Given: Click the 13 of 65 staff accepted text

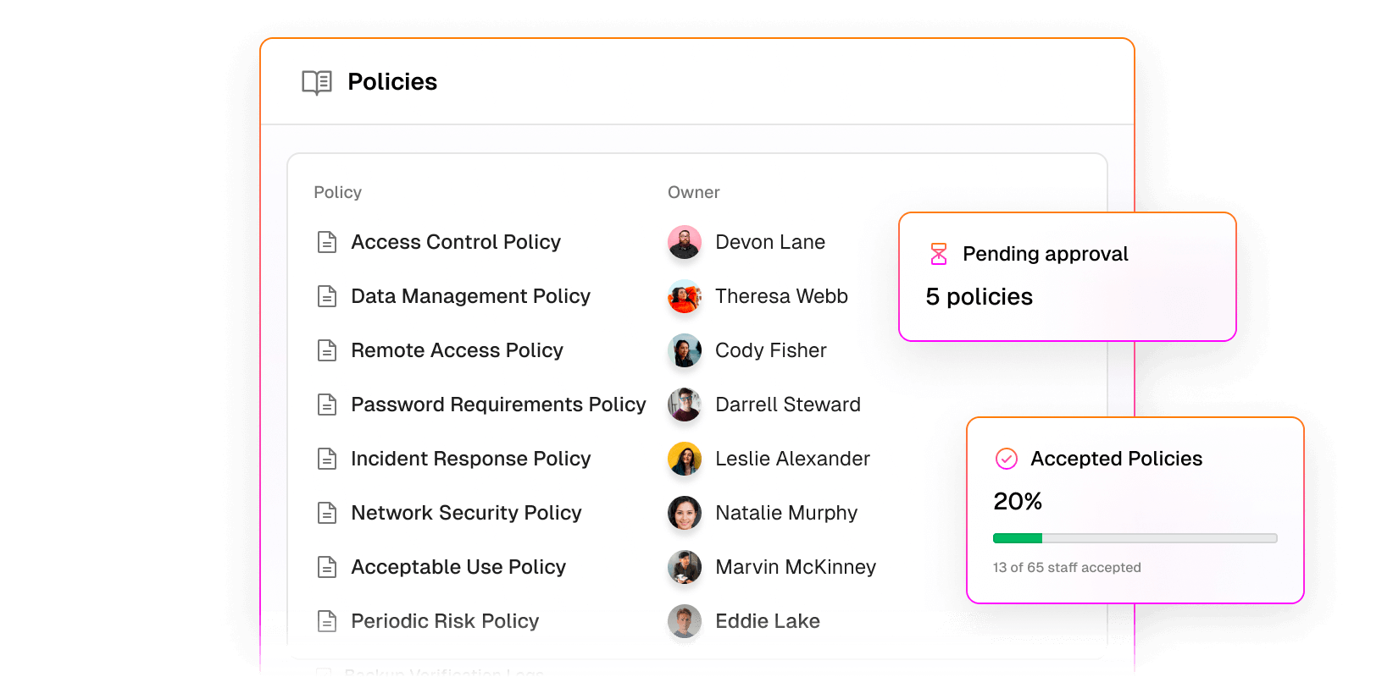Looking at the screenshot, I should coord(1067,568).
